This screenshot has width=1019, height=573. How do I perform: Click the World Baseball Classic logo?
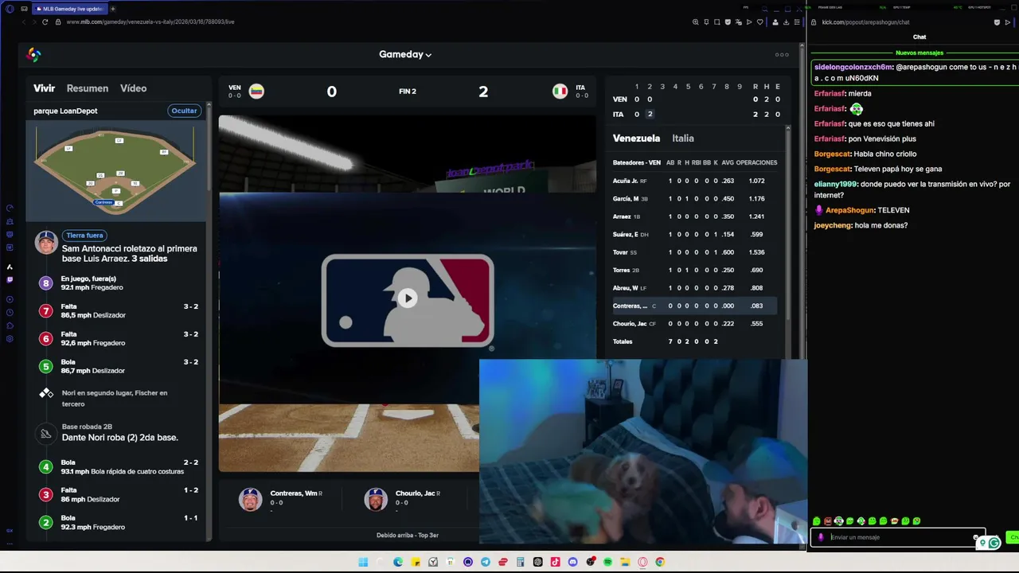33,54
